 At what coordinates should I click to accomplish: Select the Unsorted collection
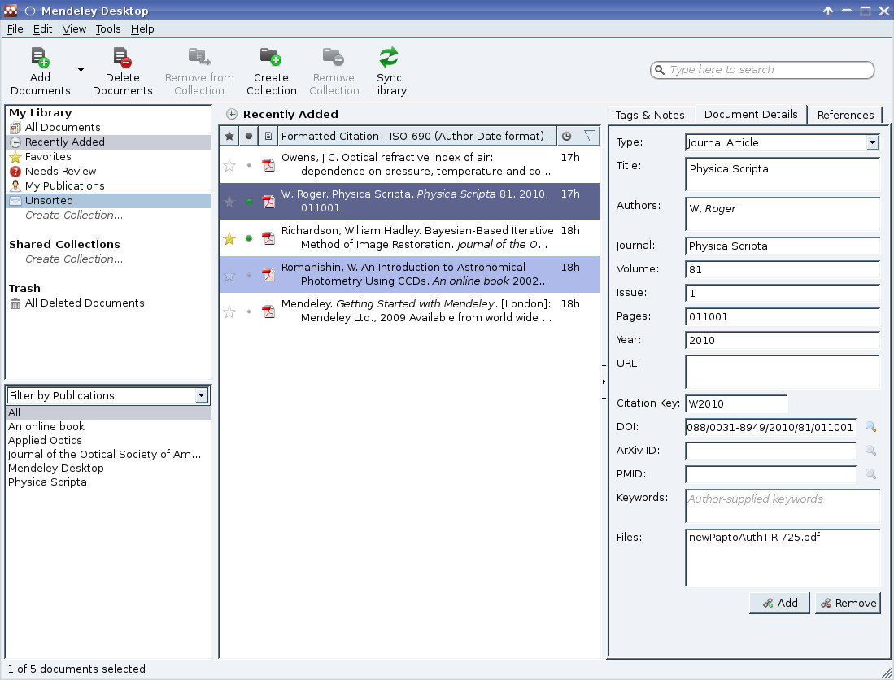tap(108, 201)
